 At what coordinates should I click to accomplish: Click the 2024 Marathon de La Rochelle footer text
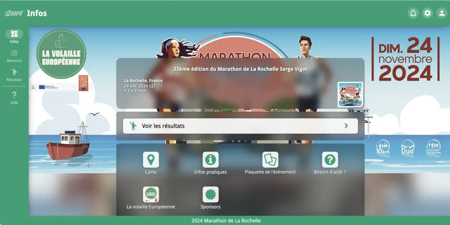[226, 221]
